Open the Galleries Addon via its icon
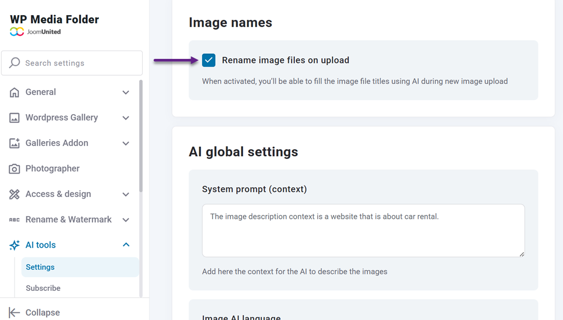563x320 pixels. click(15, 143)
